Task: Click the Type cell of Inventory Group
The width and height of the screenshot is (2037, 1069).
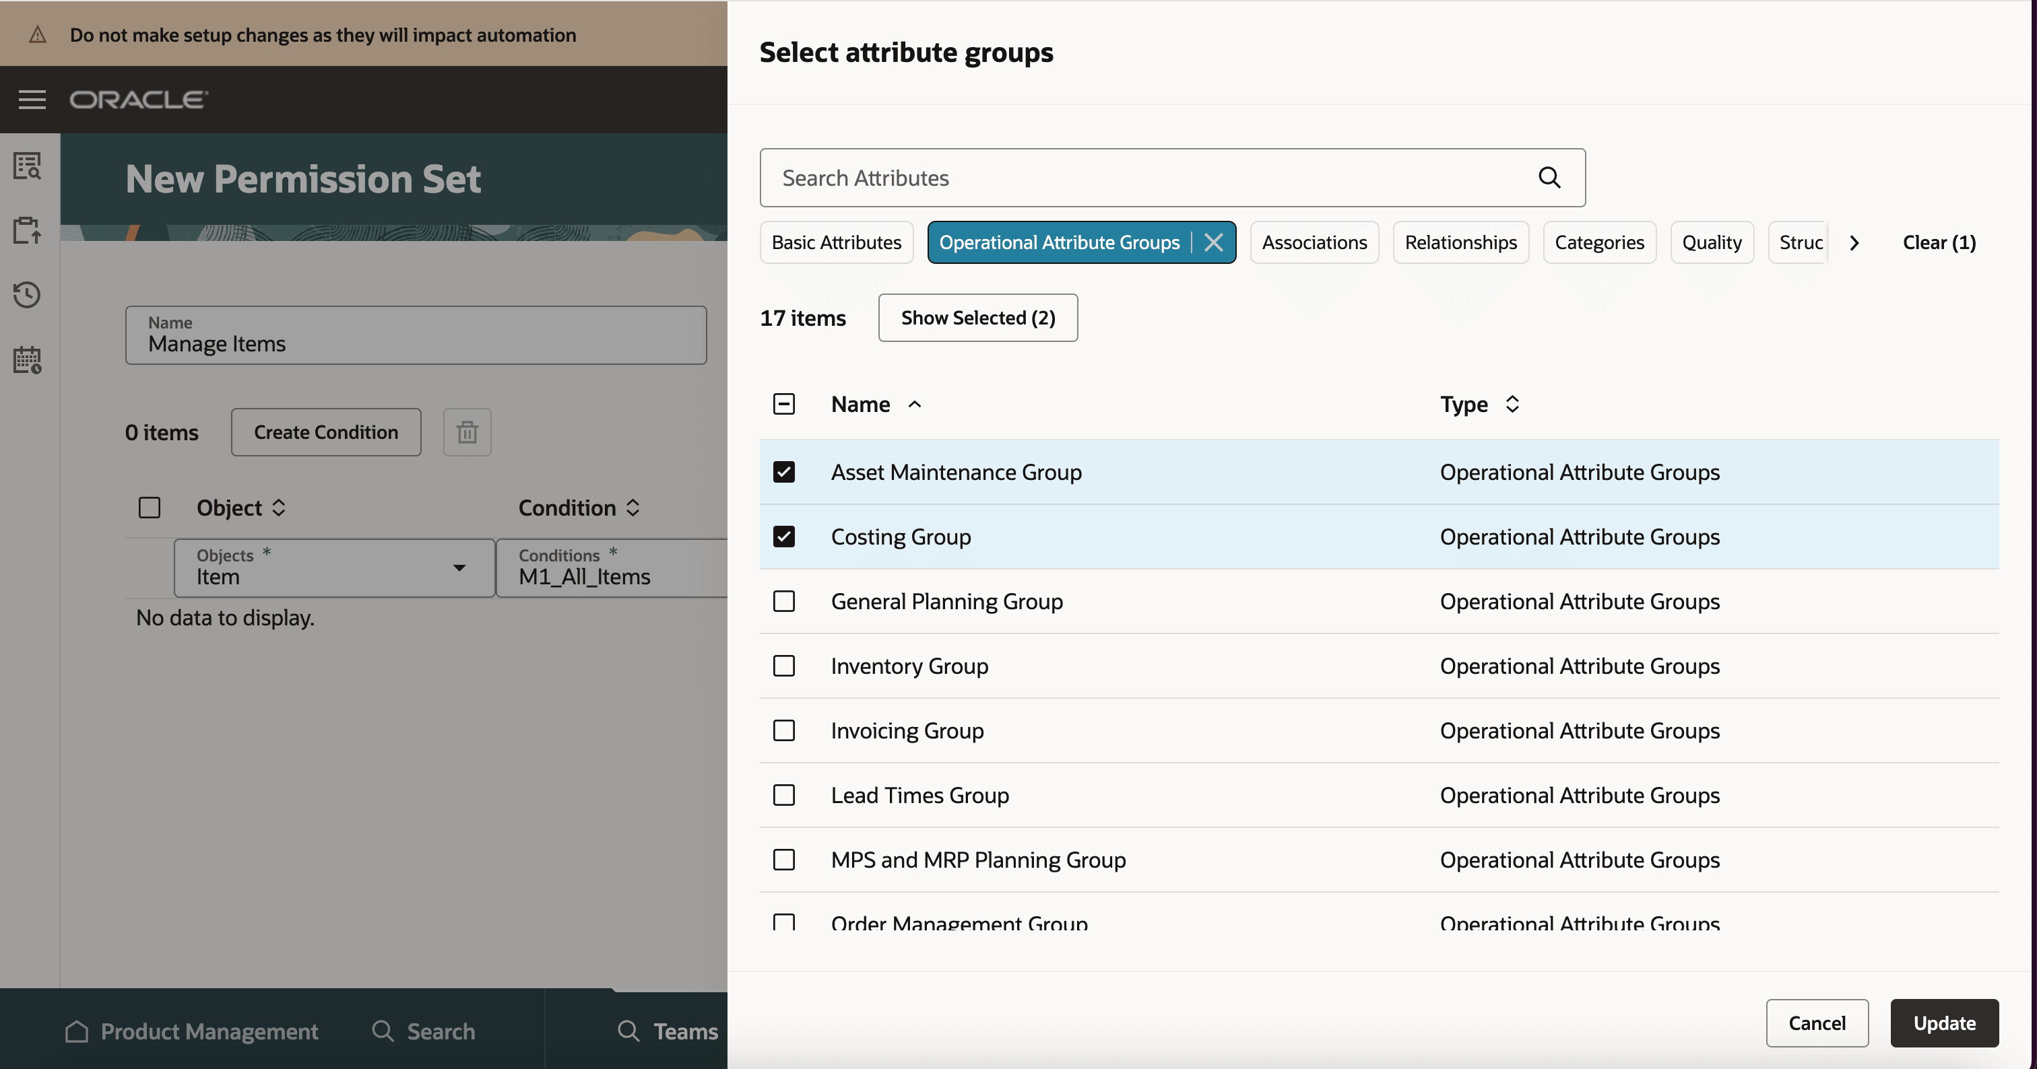Action: [x=1579, y=666]
